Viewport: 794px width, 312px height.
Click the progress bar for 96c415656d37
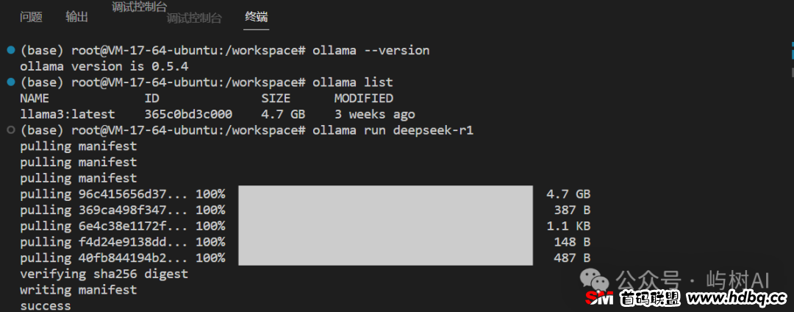tap(385, 194)
